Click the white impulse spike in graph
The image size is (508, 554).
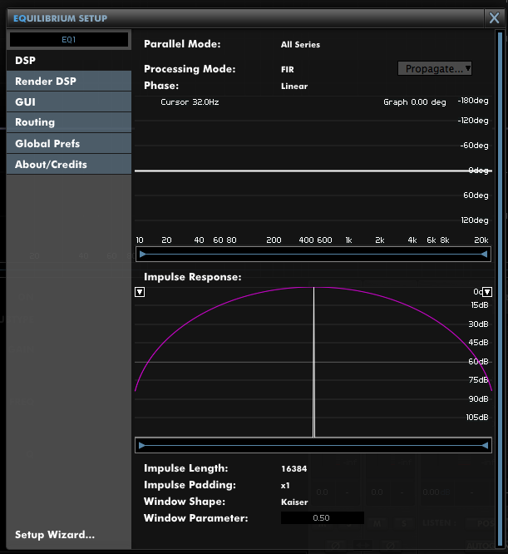(313, 362)
